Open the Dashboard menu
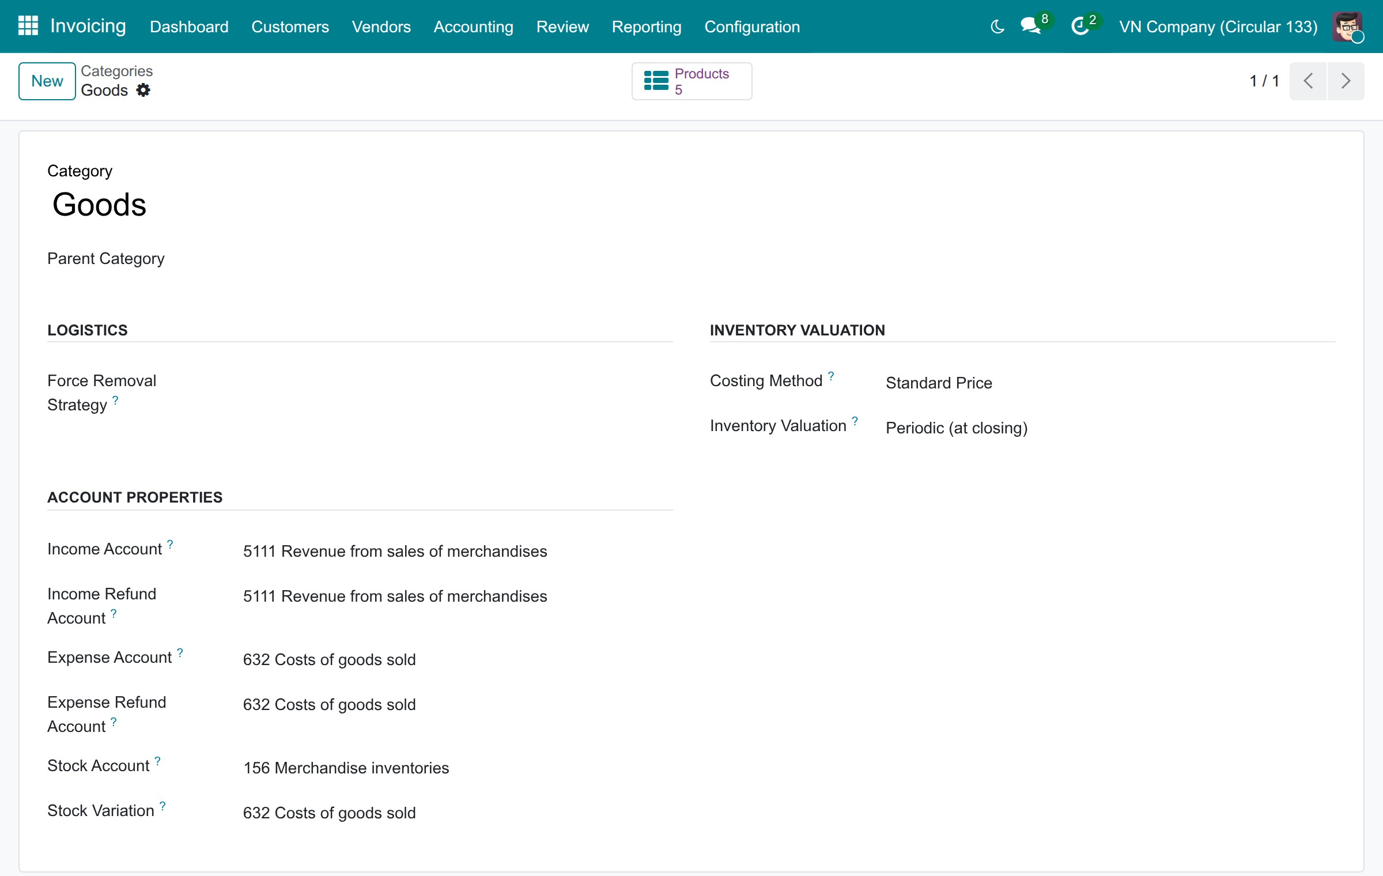Image resolution: width=1383 pixels, height=876 pixels. [189, 27]
